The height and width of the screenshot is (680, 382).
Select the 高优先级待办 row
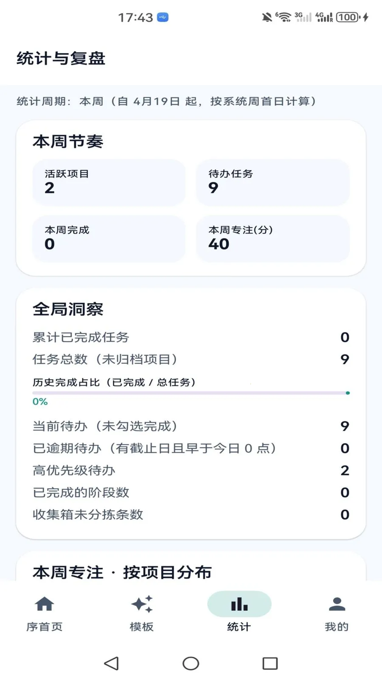click(x=191, y=470)
